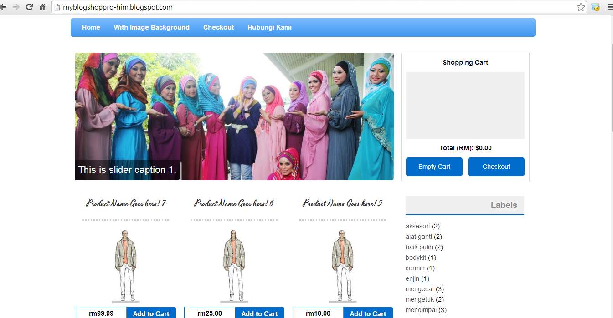Open the mengetuk label
The image size is (613, 318).
(420, 299)
